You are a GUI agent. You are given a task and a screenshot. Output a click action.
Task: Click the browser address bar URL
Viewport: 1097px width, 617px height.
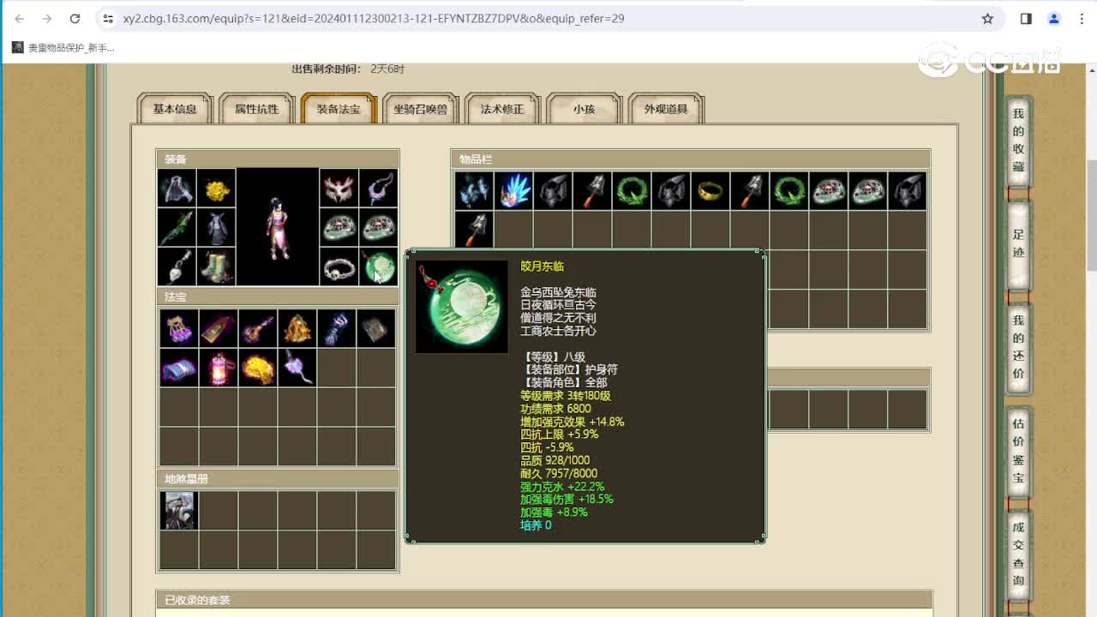(x=373, y=18)
